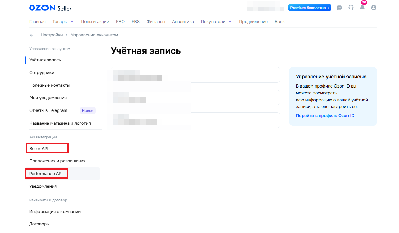Open the Покупатели menu item
399x233 pixels.
213,22
